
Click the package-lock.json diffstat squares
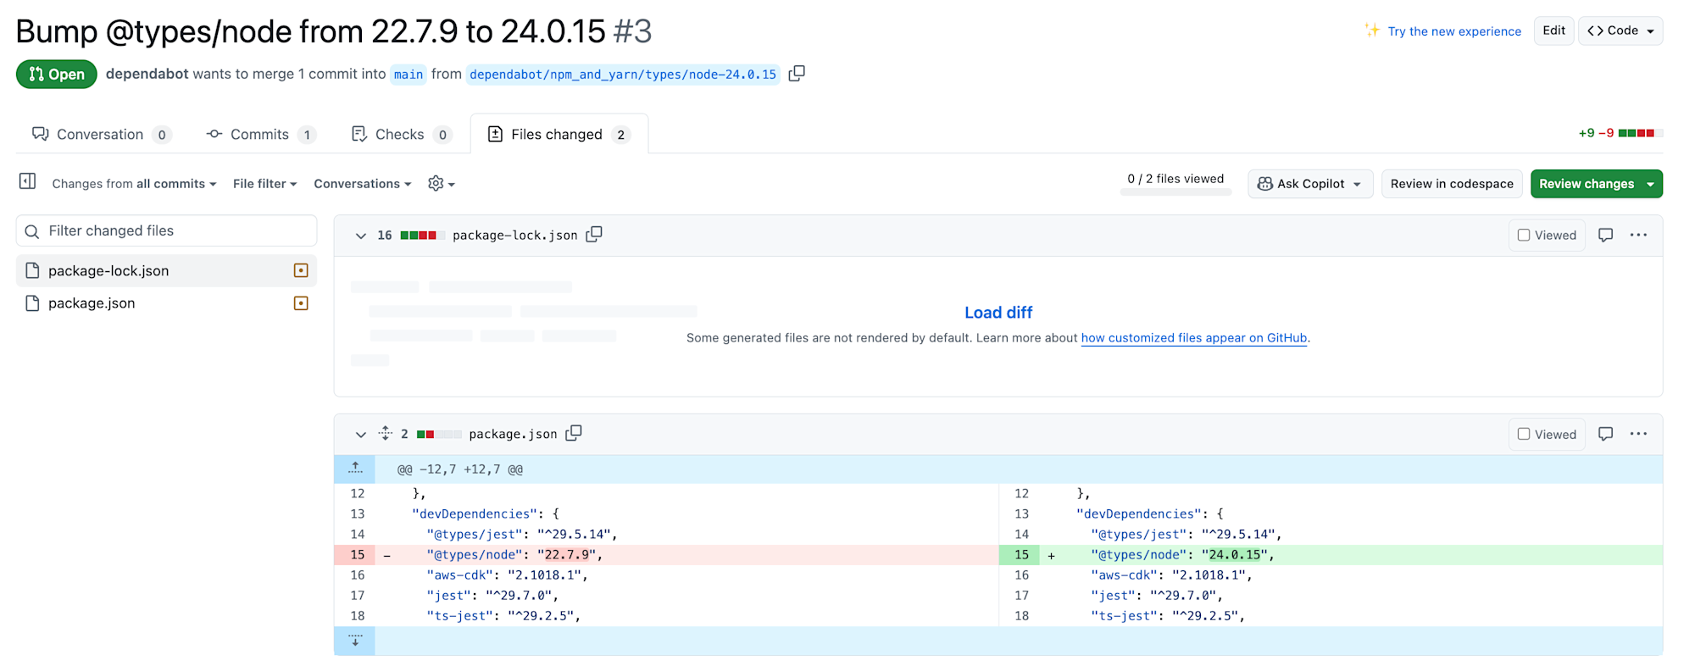click(423, 236)
